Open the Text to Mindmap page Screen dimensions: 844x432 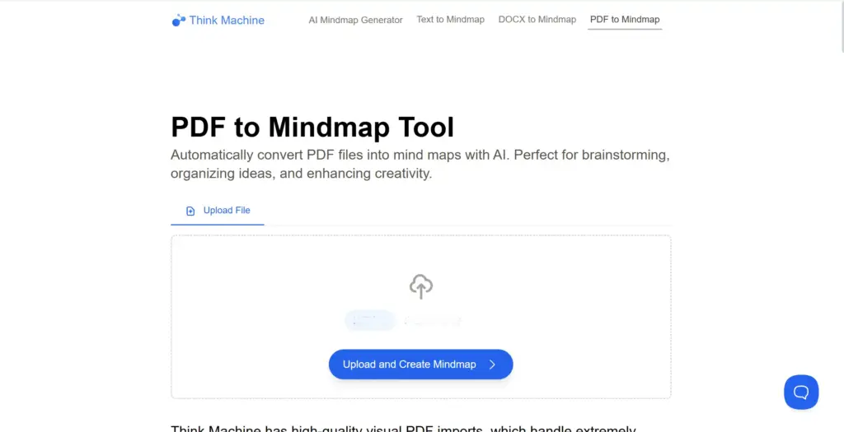click(451, 20)
